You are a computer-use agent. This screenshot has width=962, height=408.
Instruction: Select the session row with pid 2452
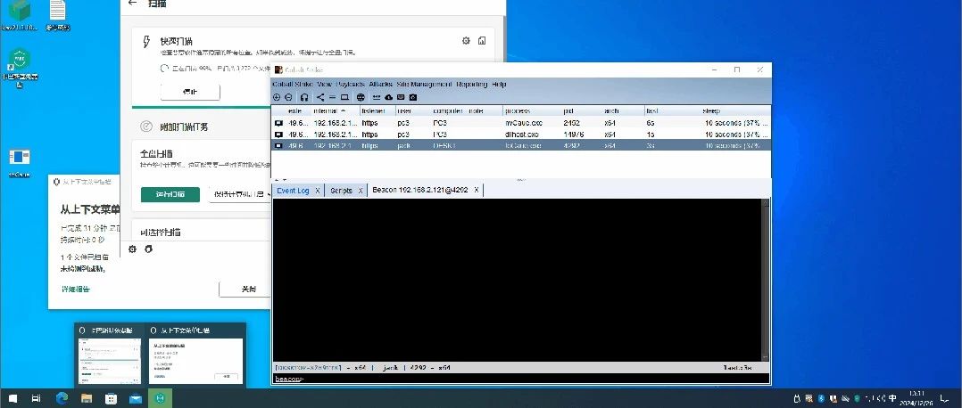(521, 123)
